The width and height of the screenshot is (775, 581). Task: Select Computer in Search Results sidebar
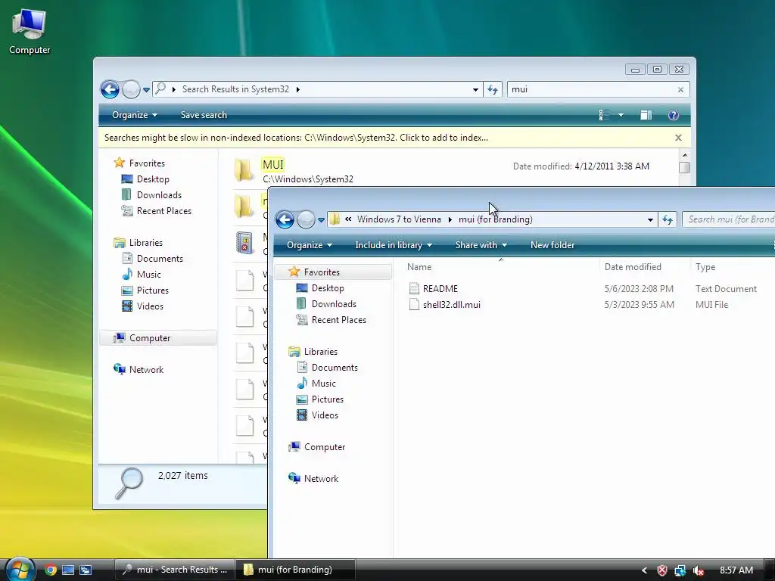(x=149, y=338)
